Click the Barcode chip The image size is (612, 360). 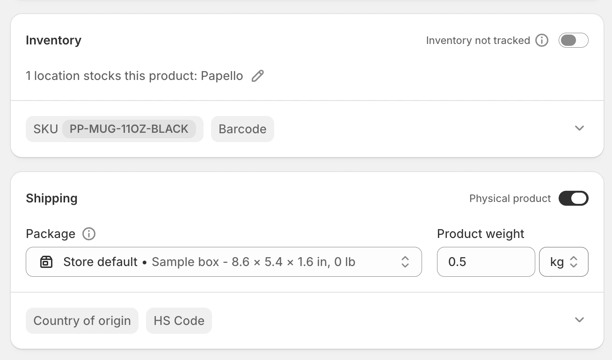242,129
